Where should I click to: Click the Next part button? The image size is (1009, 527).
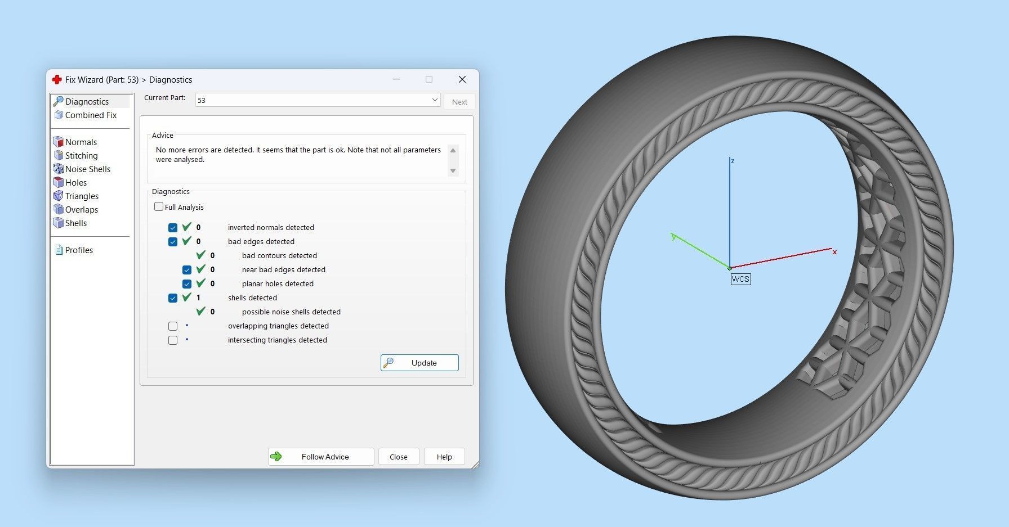click(x=459, y=102)
